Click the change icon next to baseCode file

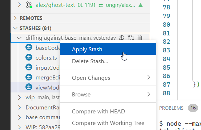(x=29, y=47)
